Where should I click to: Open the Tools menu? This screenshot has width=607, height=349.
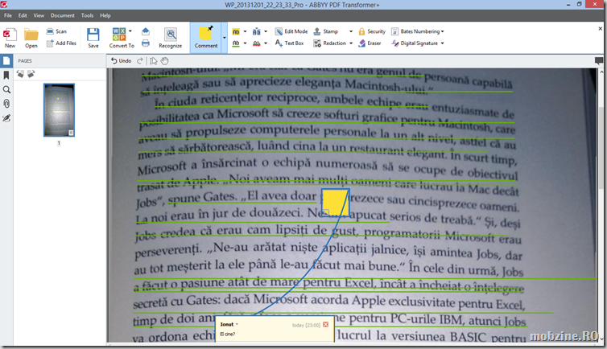point(88,15)
